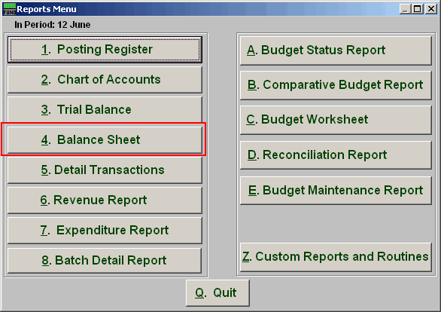Launch the Revenue Report
Image resolution: width=441 pixels, height=312 pixels.
[x=105, y=200]
